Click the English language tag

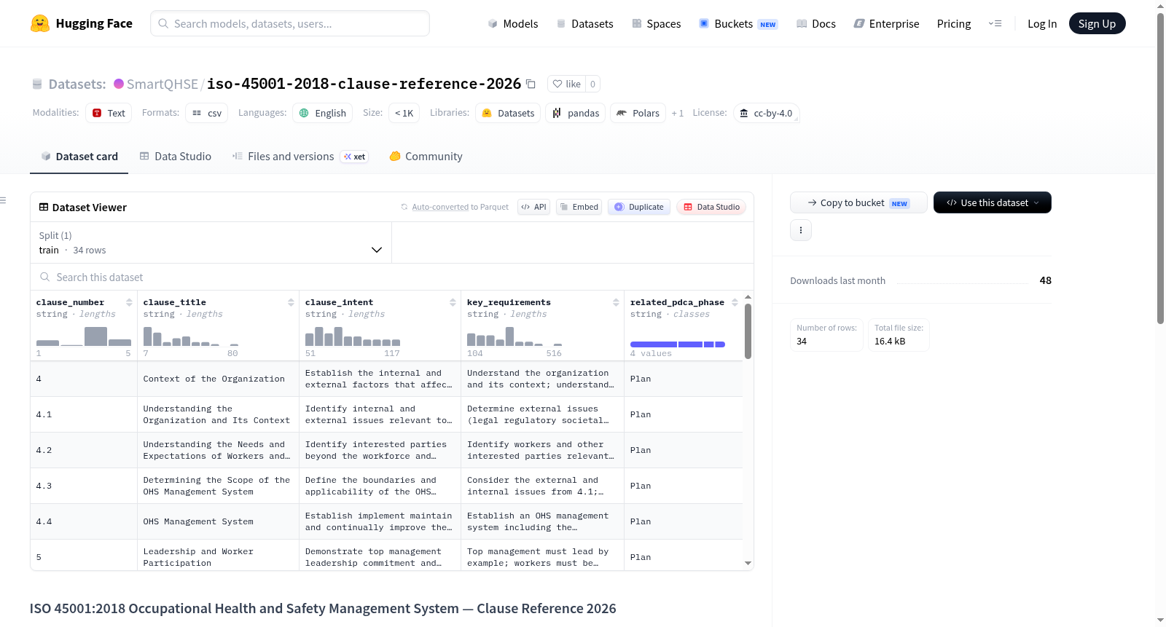[323, 113]
